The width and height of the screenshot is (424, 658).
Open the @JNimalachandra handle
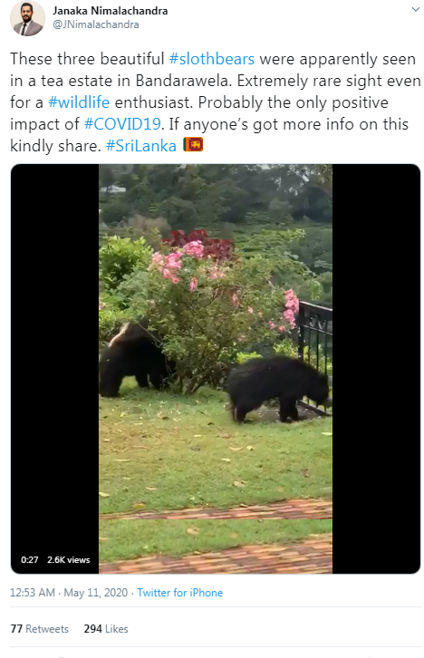(x=96, y=24)
